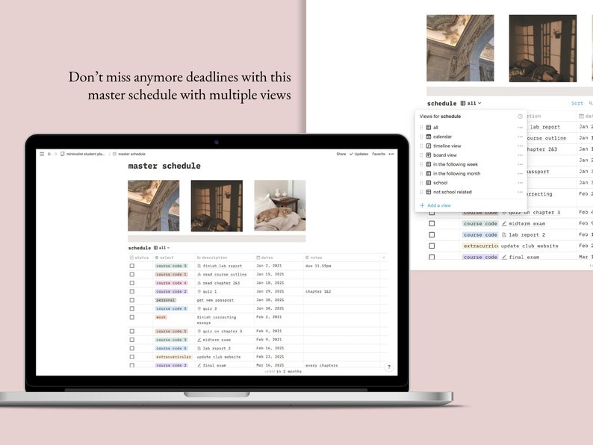Open options dots for the school view
This screenshot has width=593, height=445.
click(x=520, y=183)
